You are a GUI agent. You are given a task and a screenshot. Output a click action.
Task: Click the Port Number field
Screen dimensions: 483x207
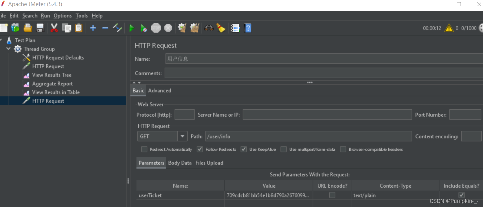[465, 115]
